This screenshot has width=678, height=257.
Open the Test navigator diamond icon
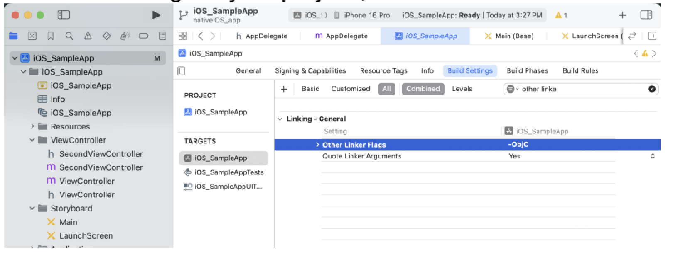106,36
